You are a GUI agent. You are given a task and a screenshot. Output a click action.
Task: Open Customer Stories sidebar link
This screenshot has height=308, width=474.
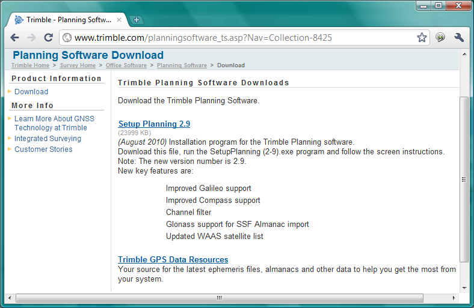pyautogui.click(x=43, y=149)
